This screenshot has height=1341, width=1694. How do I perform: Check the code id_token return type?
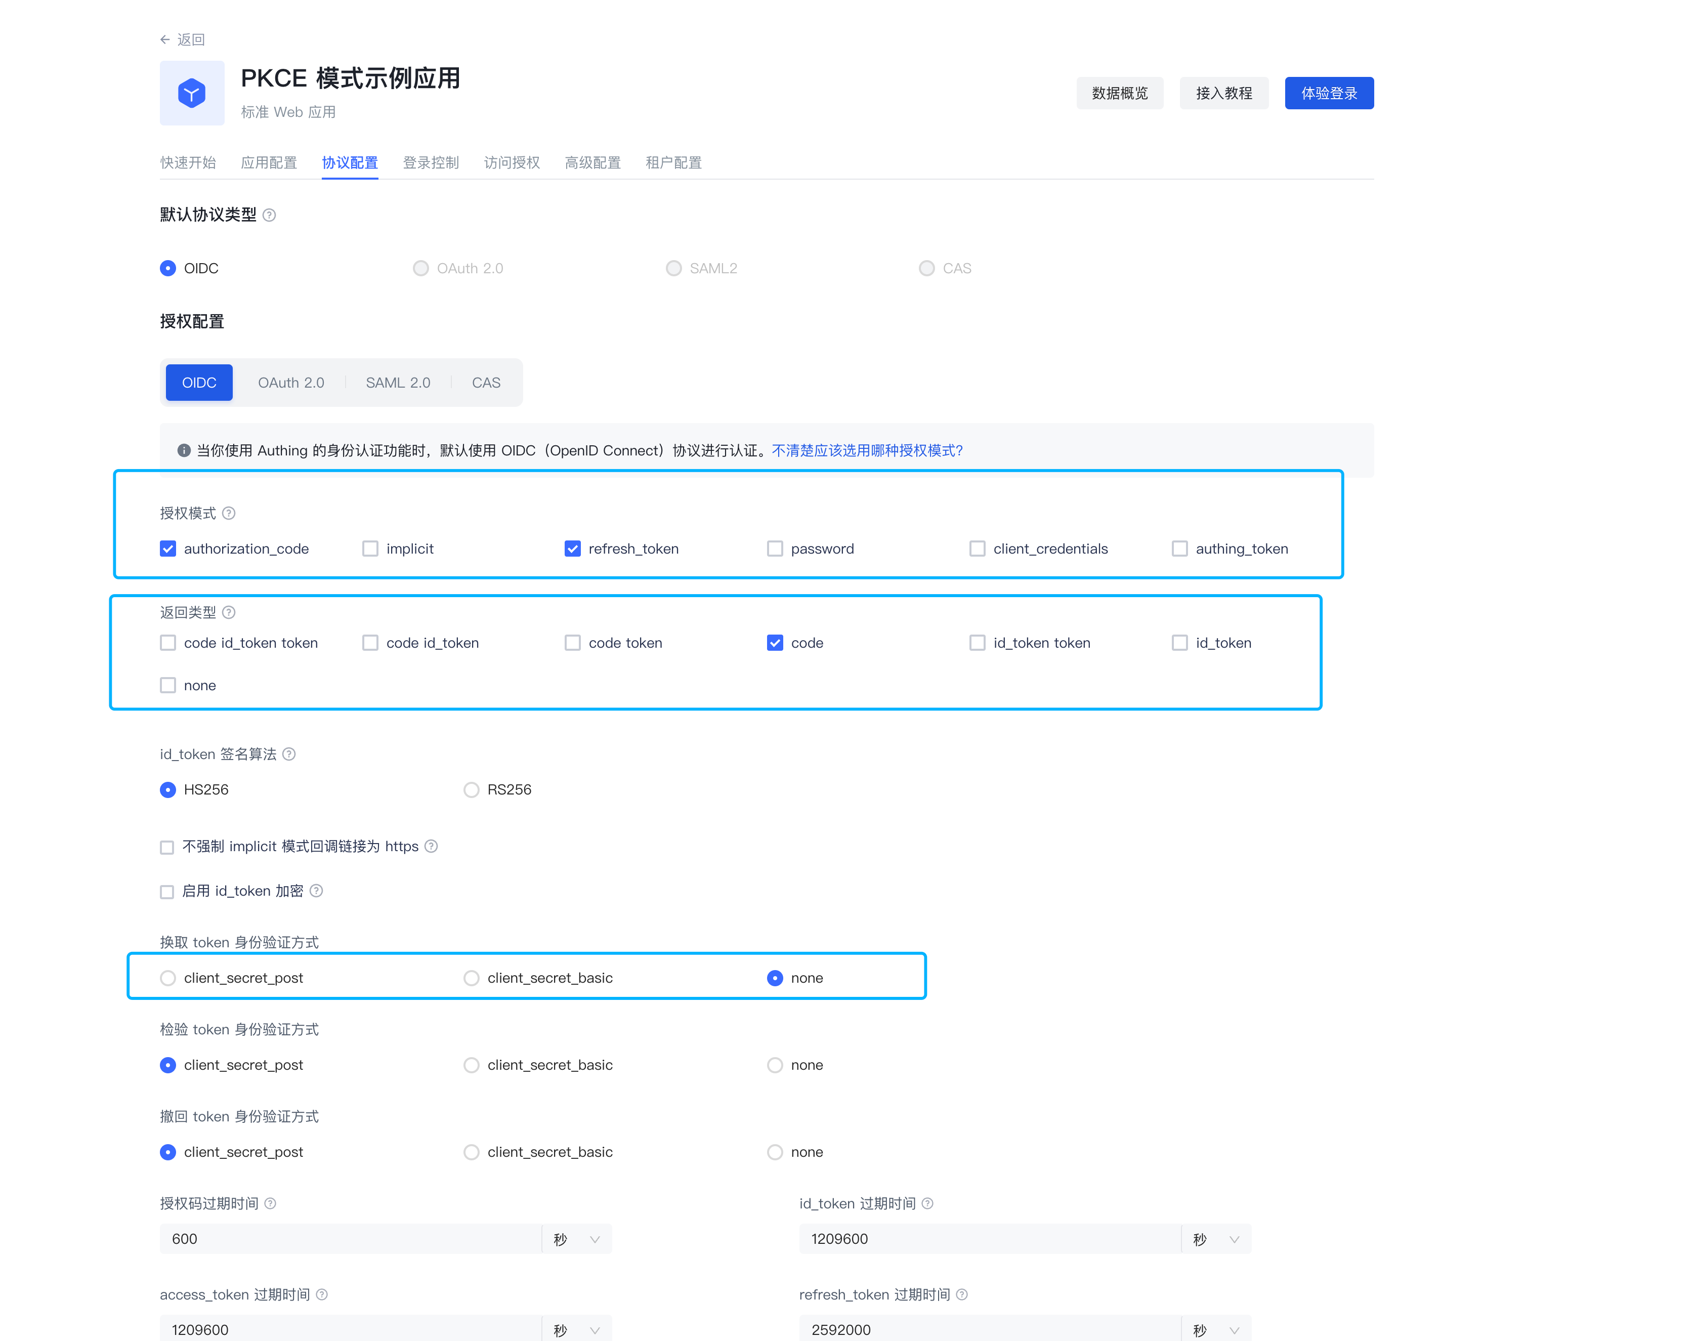click(370, 642)
